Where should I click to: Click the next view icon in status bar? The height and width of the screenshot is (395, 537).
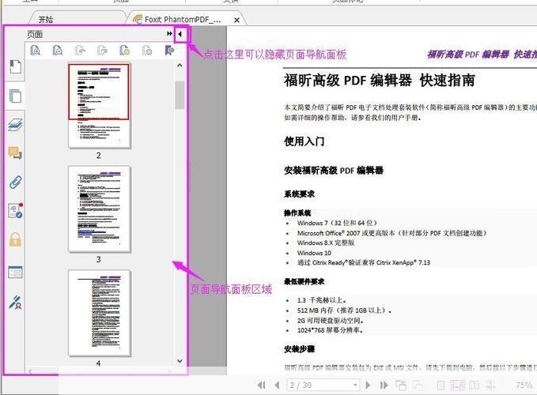click(x=418, y=385)
